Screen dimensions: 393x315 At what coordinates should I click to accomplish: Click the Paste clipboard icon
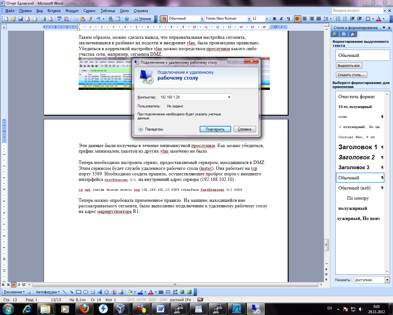(82, 19)
